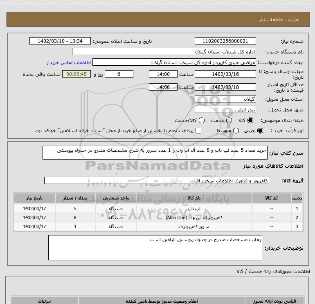The width and height of the screenshot is (315, 304).
Task: Click the All in One computer row name
Action: (194, 217)
